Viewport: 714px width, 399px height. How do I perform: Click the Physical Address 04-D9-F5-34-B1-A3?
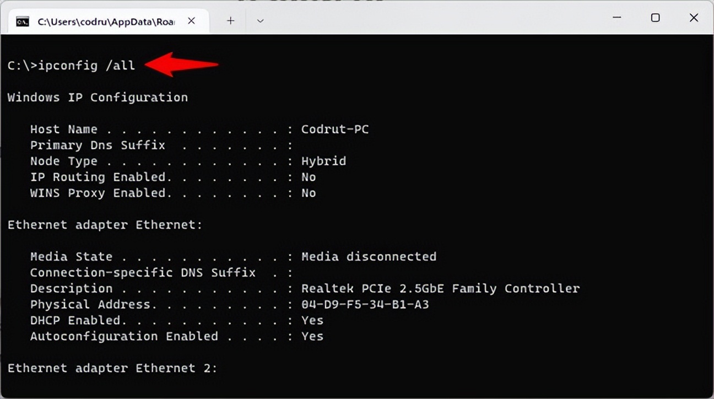click(x=365, y=305)
